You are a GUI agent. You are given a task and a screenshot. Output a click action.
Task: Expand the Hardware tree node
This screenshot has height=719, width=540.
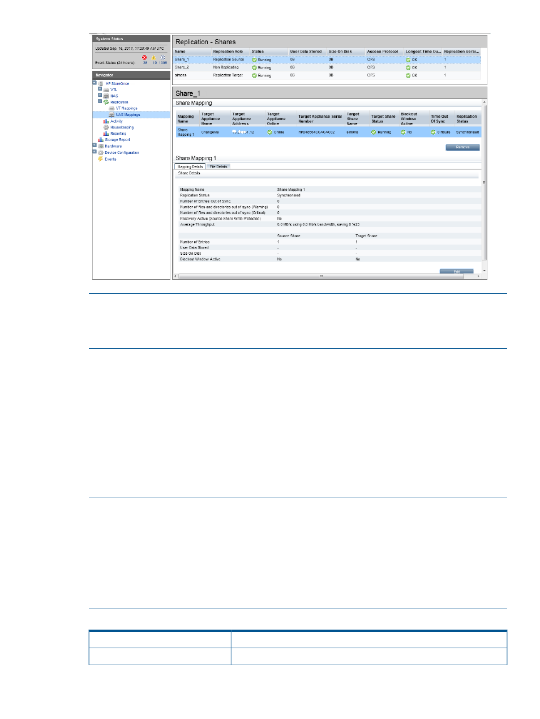95,145
